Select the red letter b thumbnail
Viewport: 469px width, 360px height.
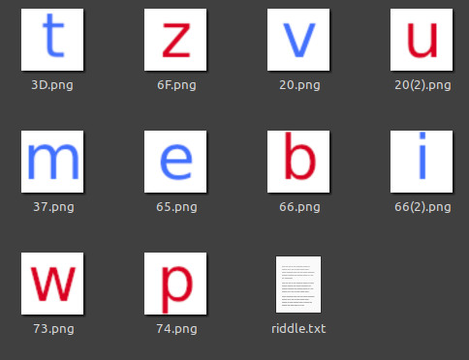[x=298, y=162]
